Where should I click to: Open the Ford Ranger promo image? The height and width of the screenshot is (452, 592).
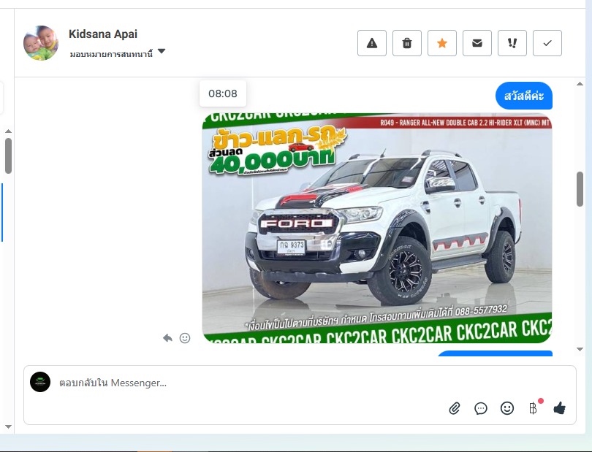tap(377, 228)
